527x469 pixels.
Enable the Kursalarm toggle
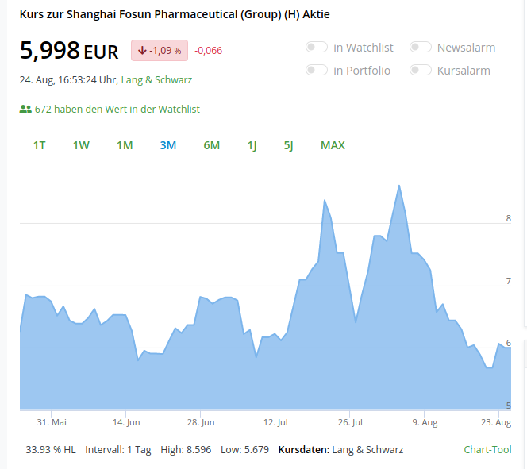[x=420, y=71]
